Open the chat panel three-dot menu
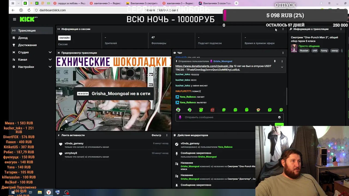The height and width of the screenshot is (196, 349). click(x=283, y=53)
